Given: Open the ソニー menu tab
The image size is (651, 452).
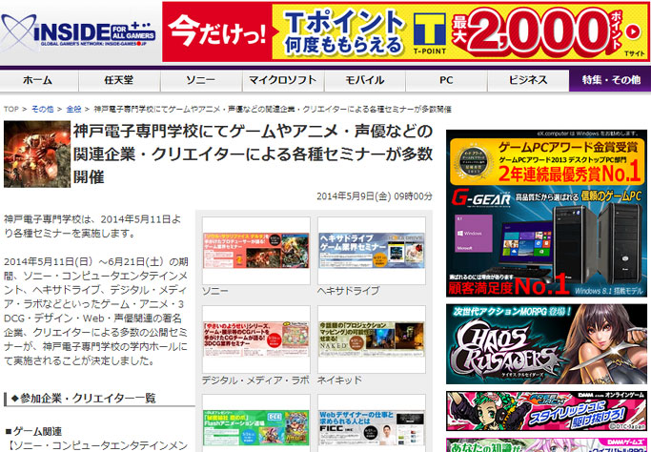Looking at the screenshot, I should pyautogui.click(x=201, y=80).
